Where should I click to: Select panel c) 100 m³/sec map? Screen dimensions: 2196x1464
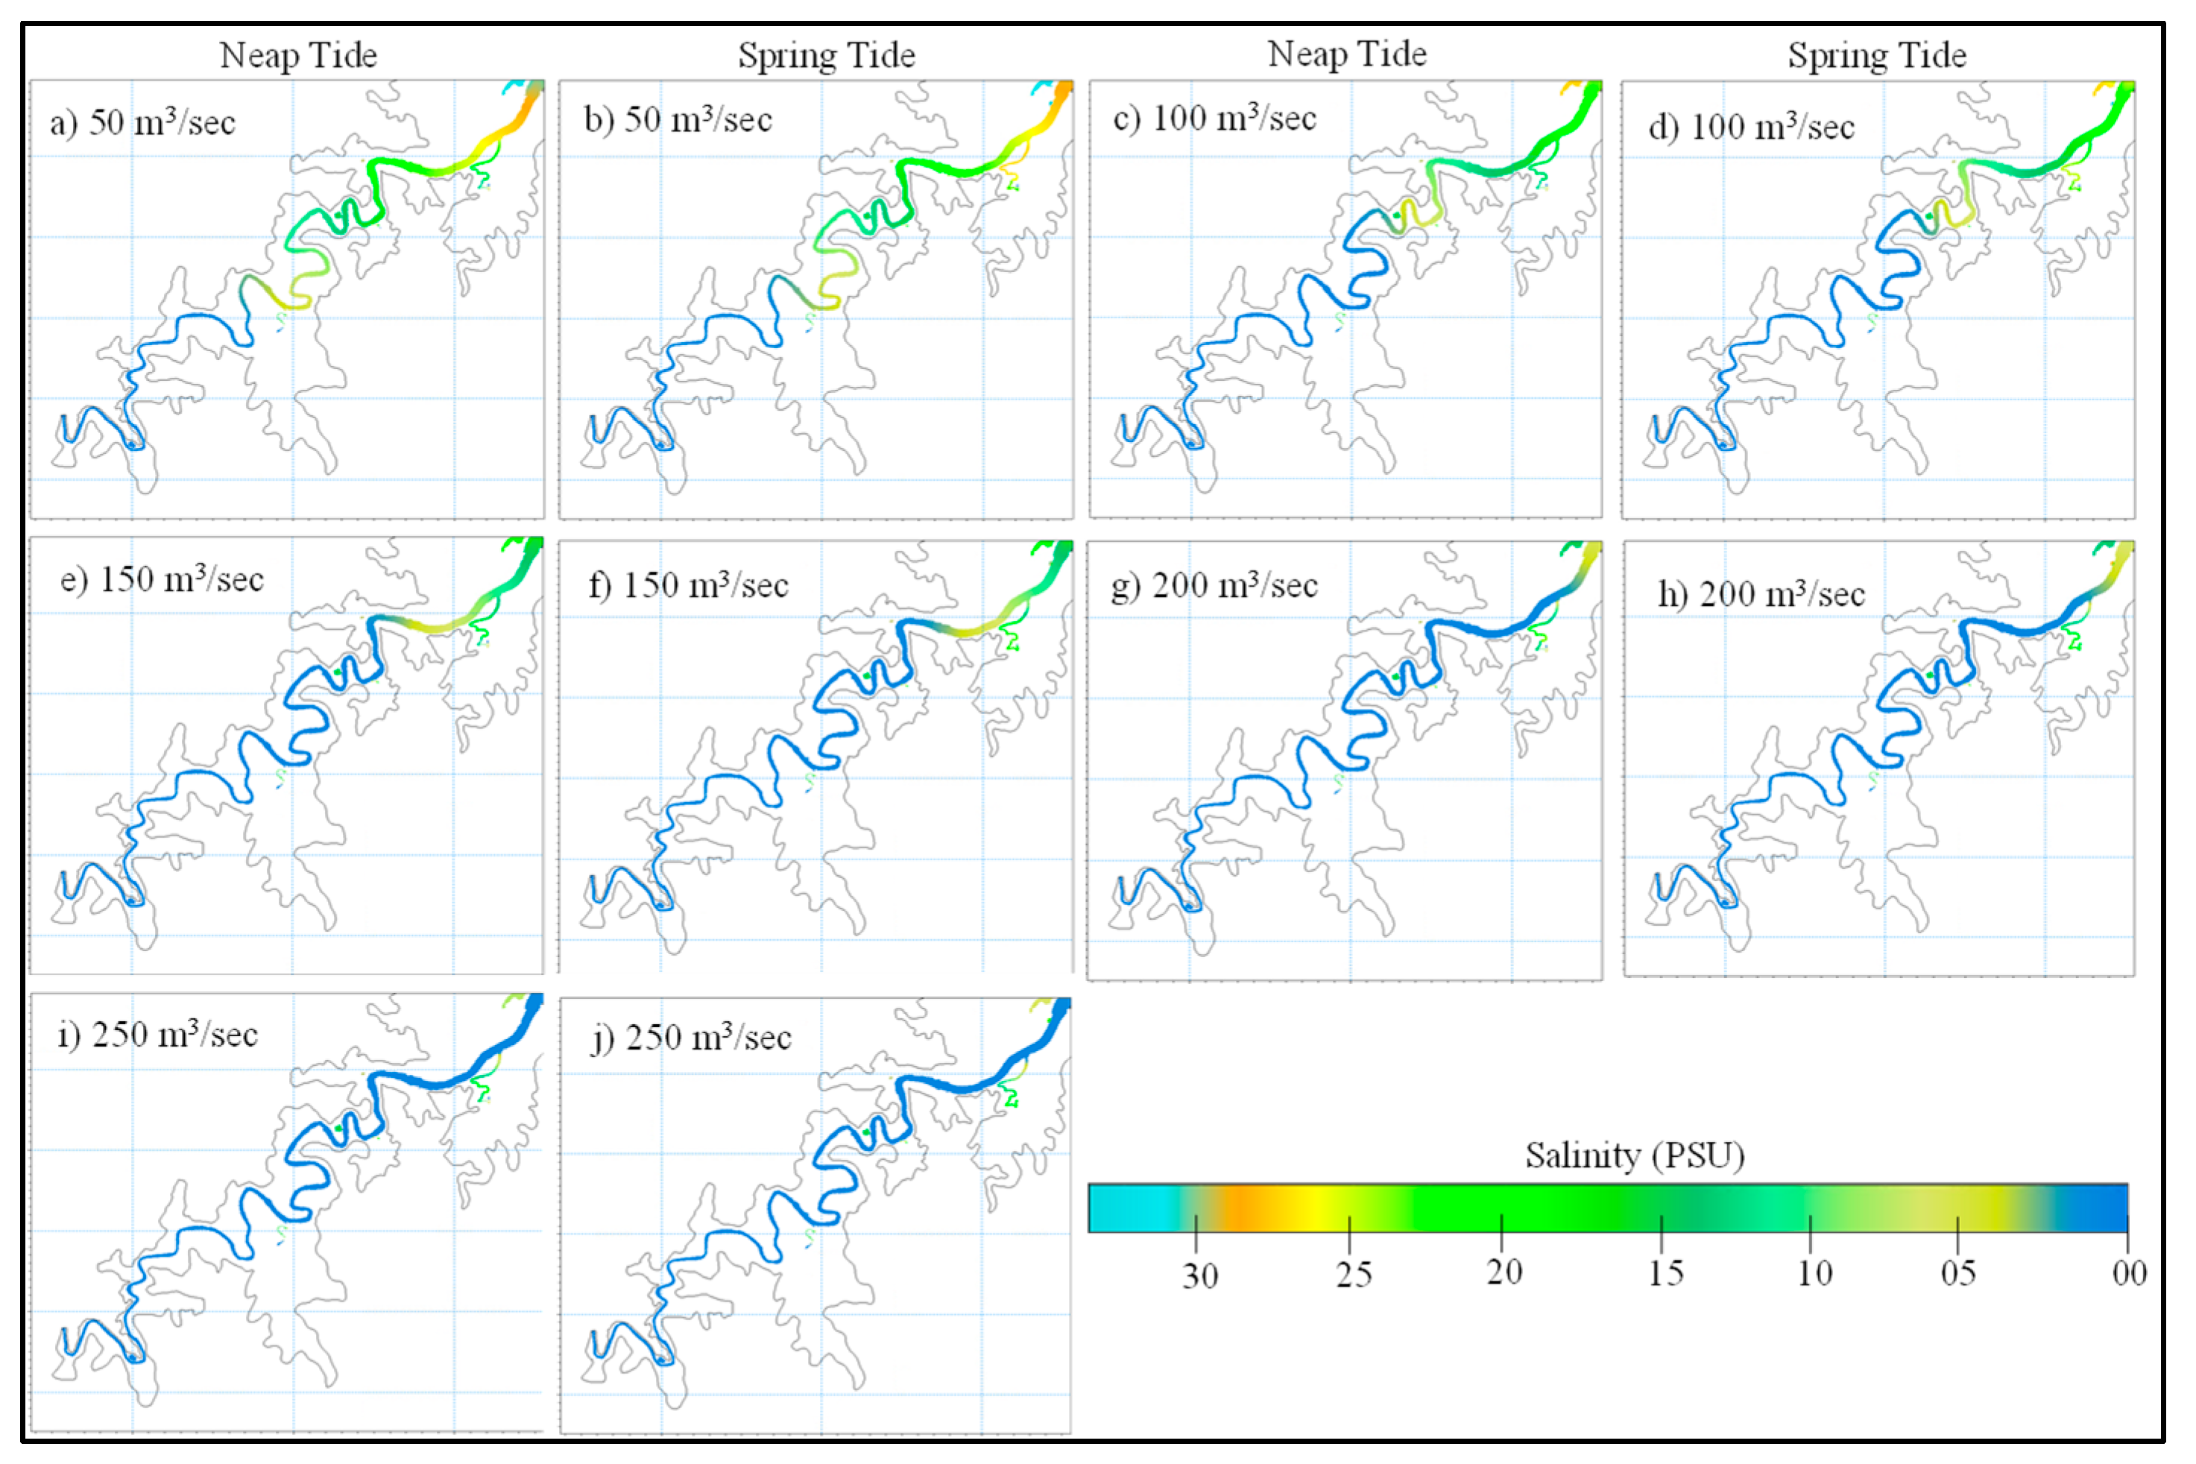[1345, 299]
